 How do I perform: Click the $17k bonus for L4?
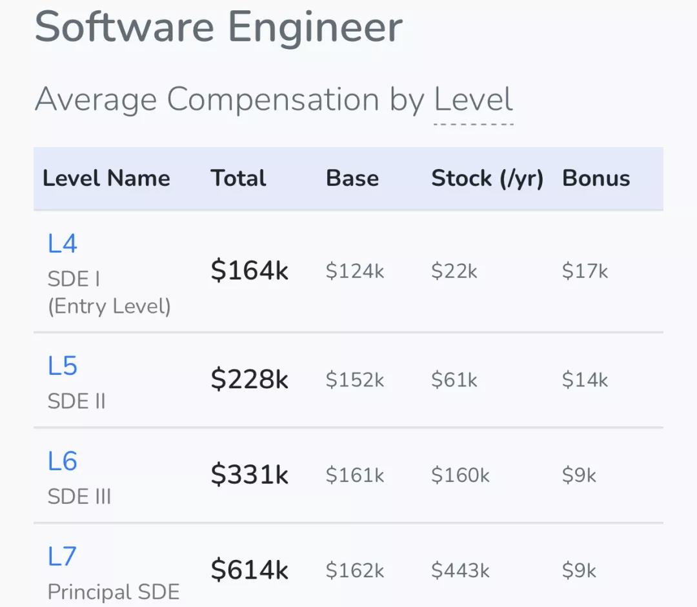point(585,272)
